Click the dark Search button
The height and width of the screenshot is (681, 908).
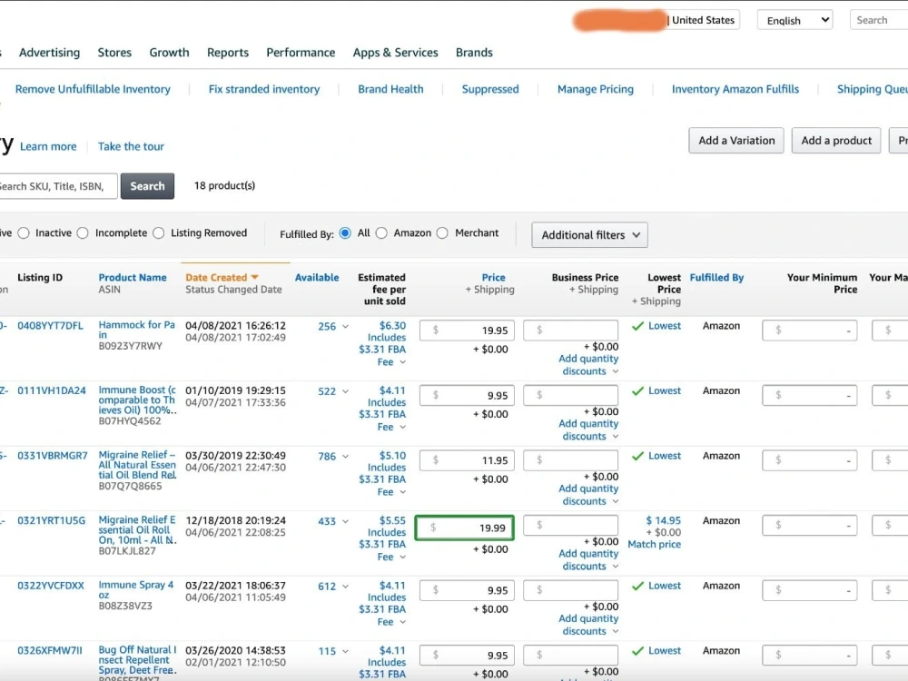pos(147,186)
